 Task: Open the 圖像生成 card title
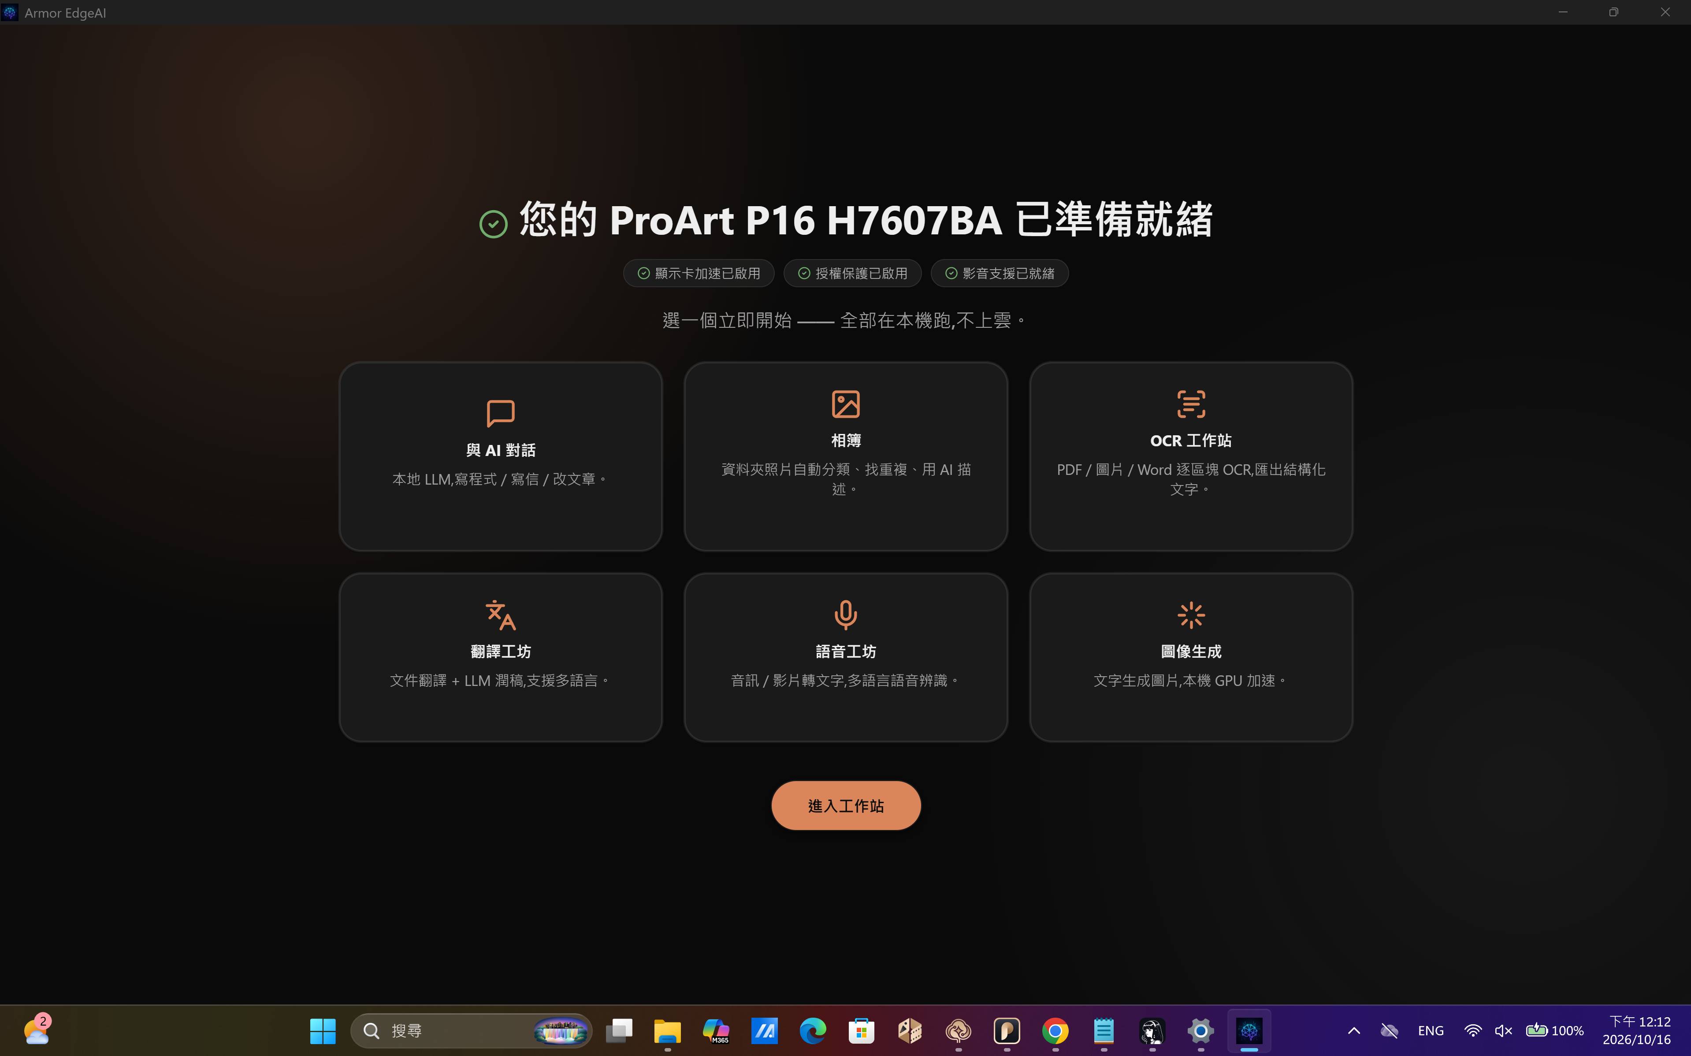(x=1191, y=652)
